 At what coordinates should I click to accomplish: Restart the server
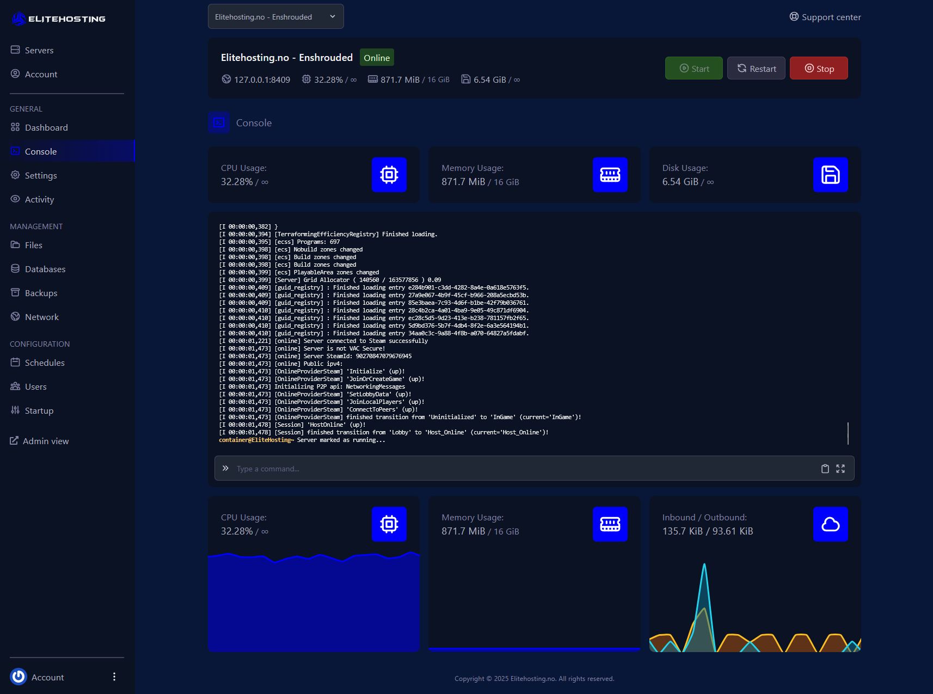point(756,69)
